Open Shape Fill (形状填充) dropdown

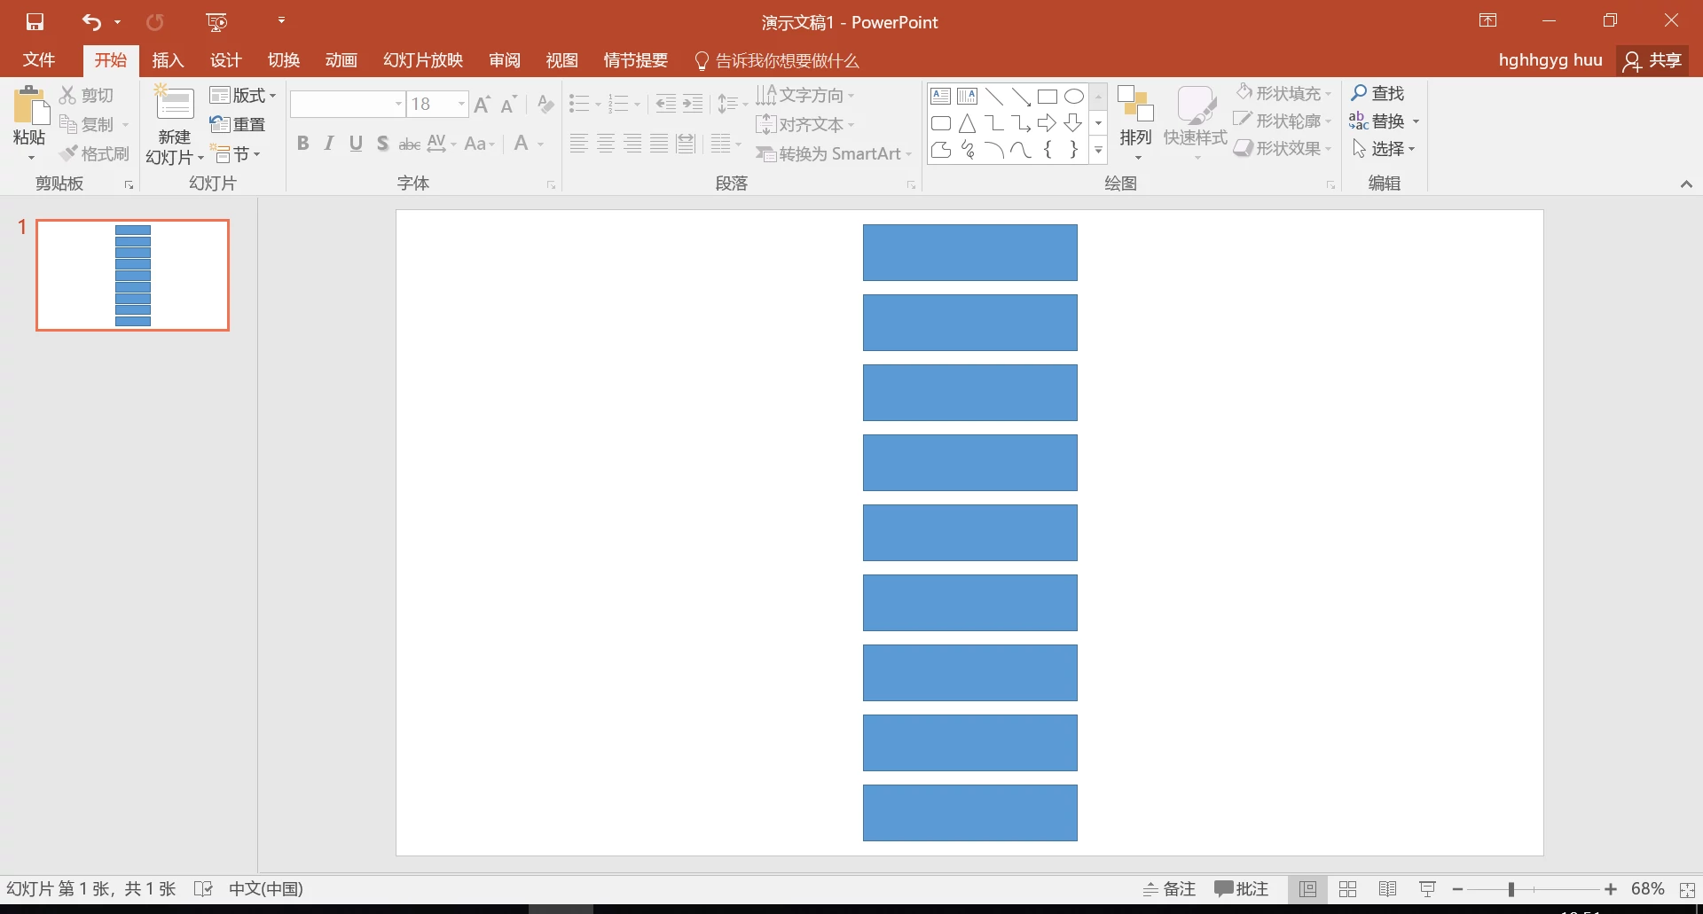[1283, 93]
